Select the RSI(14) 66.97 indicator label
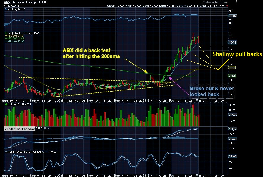Viewport: 263px width, 177px height. (16, 9)
